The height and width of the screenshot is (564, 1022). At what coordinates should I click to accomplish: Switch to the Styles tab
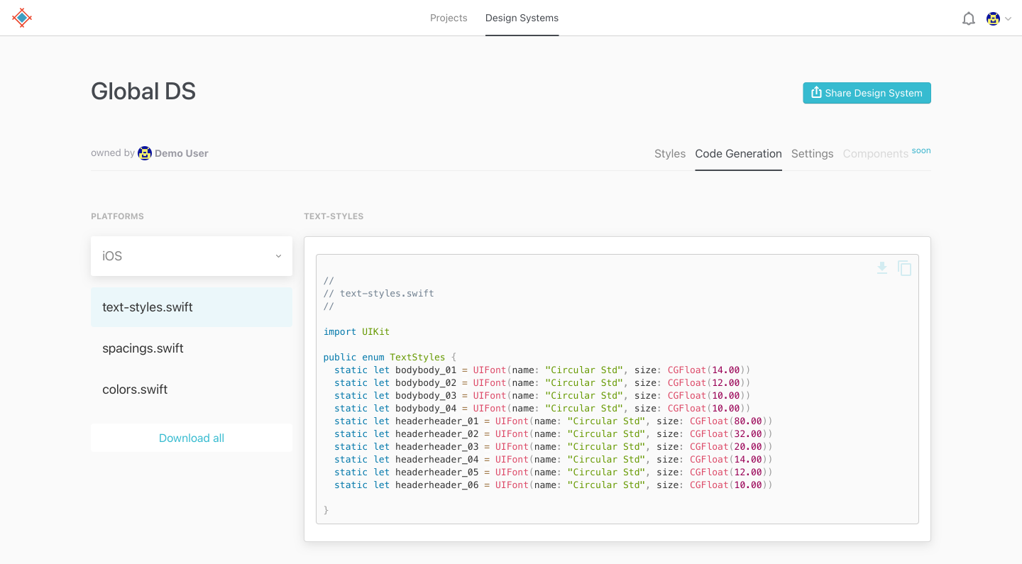[670, 153]
